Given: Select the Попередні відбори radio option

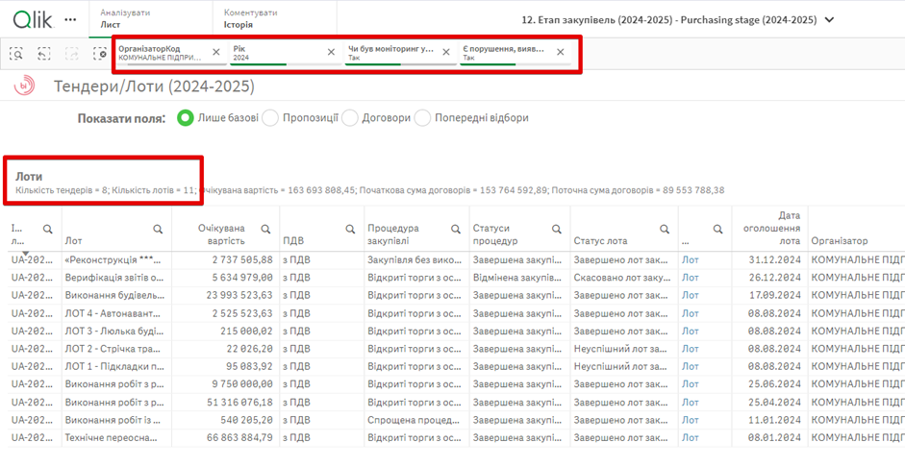Looking at the screenshot, I should pyautogui.click(x=422, y=118).
